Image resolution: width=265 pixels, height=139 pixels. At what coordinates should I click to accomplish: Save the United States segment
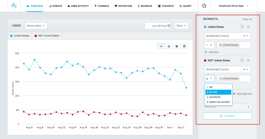point(242,27)
